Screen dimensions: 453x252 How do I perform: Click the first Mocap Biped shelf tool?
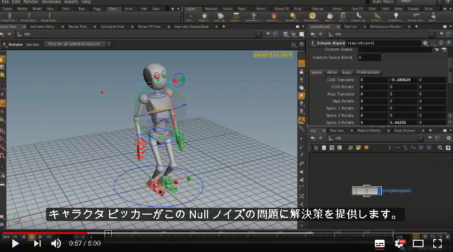point(29,17)
